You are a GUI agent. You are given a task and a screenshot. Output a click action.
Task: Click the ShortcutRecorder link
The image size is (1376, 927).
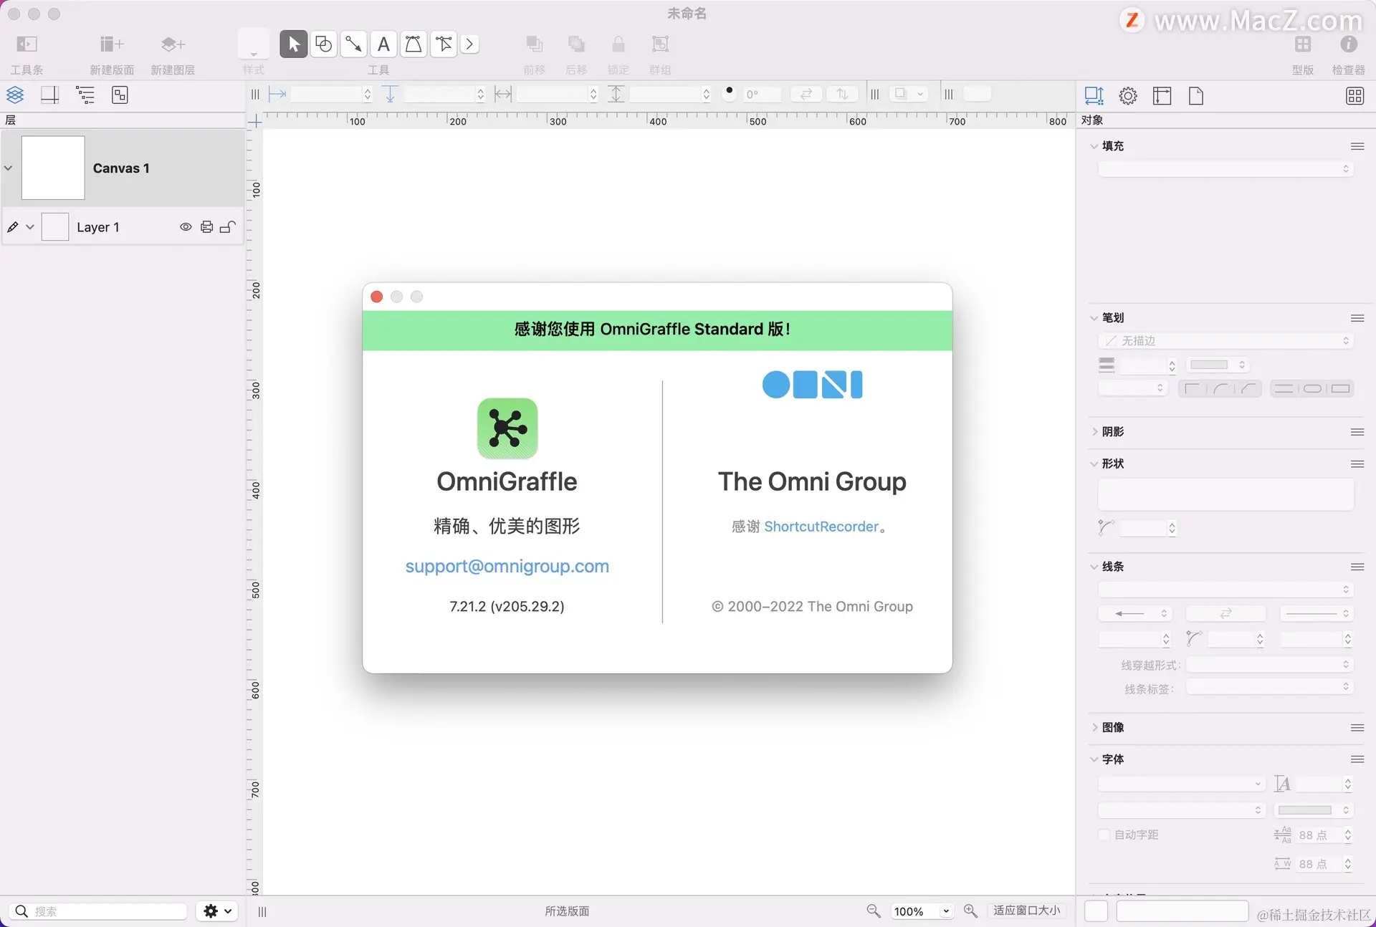(x=821, y=527)
